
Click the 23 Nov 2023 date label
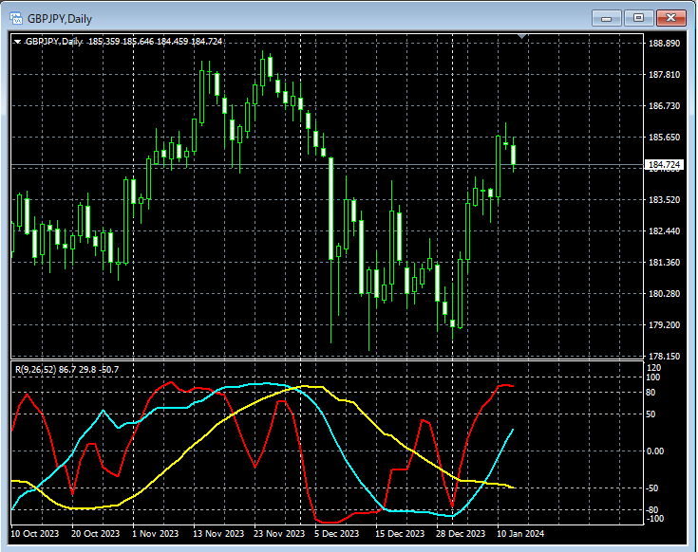pos(279,533)
